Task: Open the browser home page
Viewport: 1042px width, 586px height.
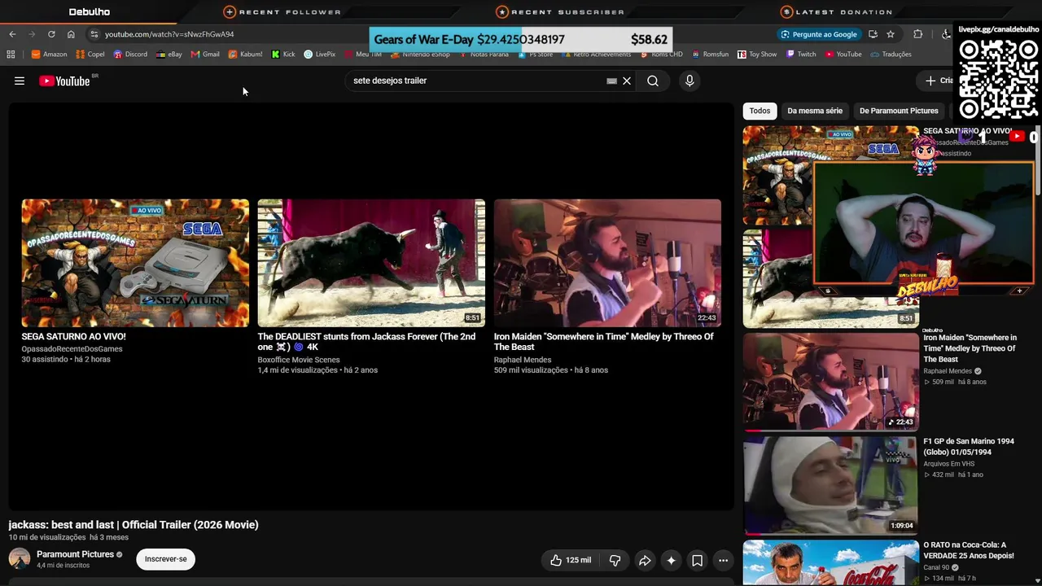Action: point(71,34)
